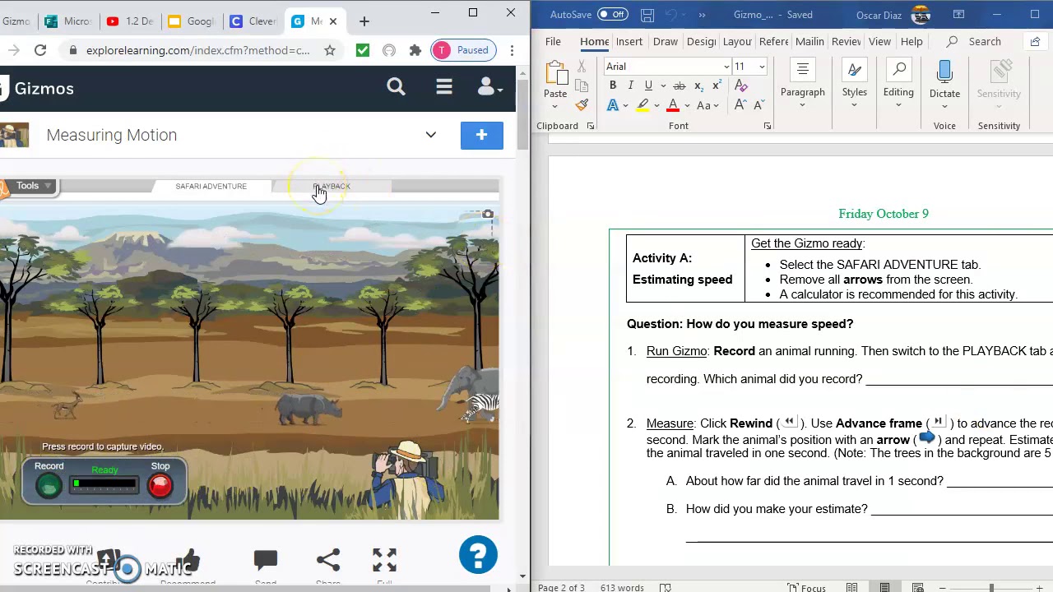Click the Save icon in Word title bar

(647, 15)
